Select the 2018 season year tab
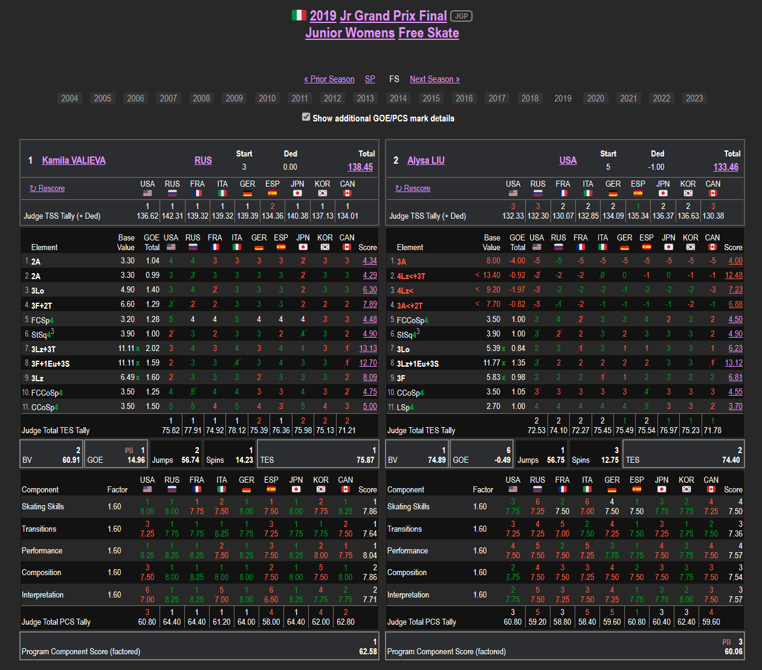 (x=530, y=98)
